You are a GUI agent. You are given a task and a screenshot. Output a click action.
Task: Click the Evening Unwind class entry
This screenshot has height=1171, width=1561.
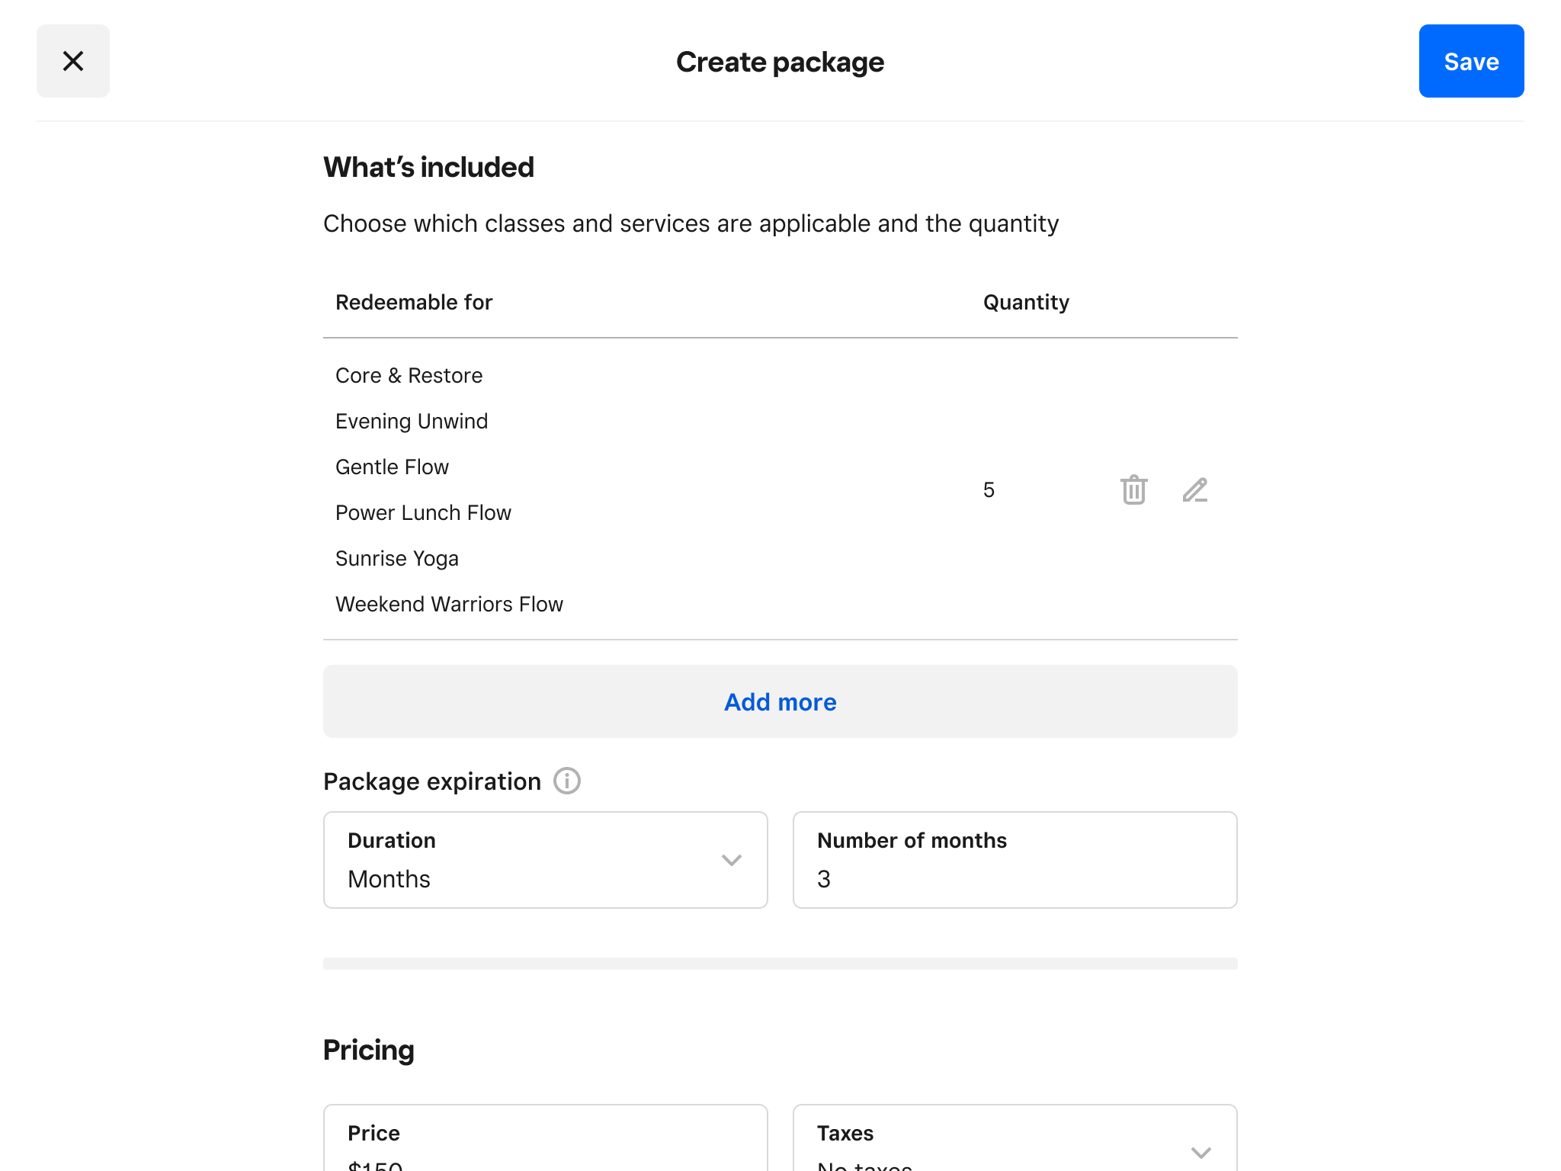[x=412, y=422]
